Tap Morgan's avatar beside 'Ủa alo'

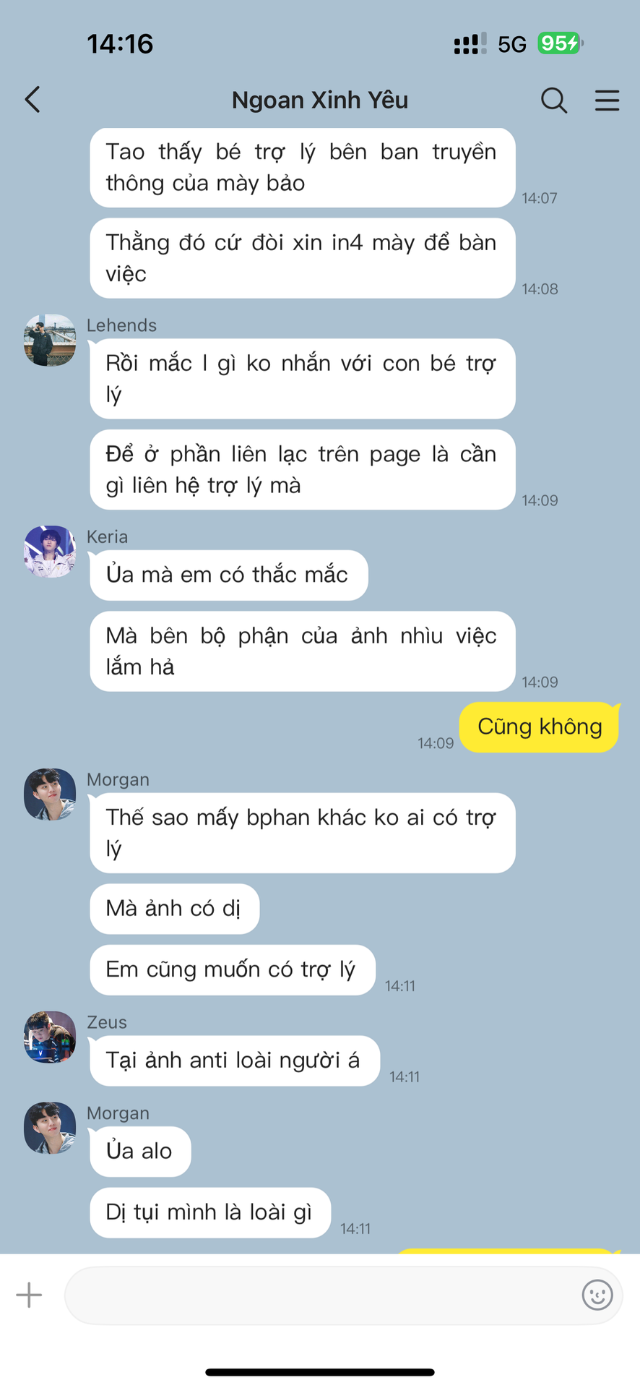tap(50, 1128)
